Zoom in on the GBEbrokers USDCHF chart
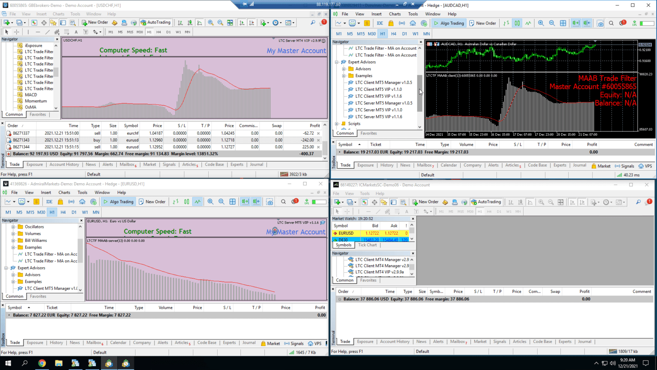The height and width of the screenshot is (370, 657). [x=211, y=23]
